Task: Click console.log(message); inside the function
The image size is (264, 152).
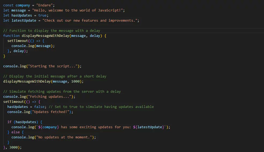Action: click(x=33, y=46)
